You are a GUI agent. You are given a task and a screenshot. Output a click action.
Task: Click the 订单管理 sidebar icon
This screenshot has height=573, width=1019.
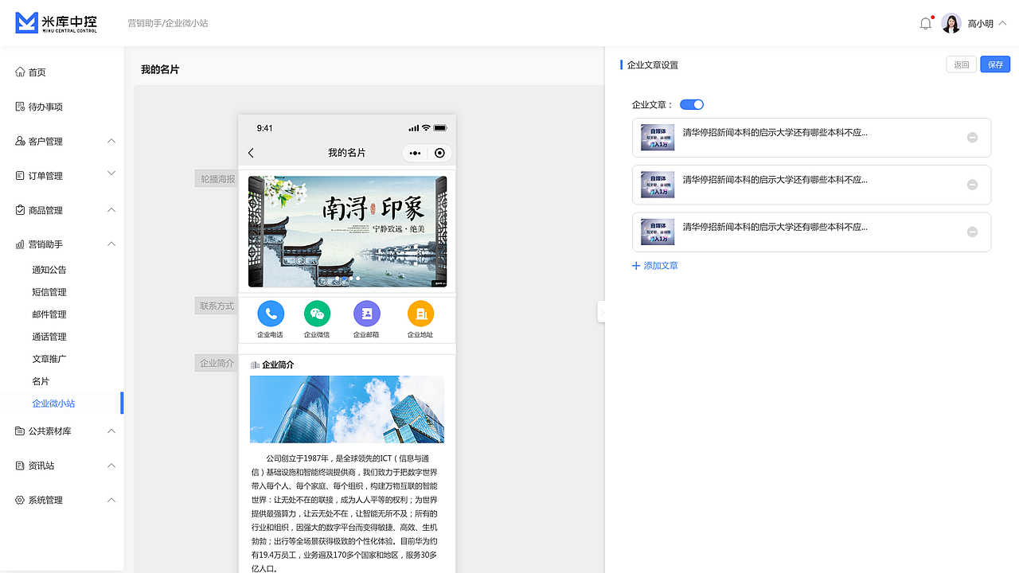pyautogui.click(x=20, y=175)
